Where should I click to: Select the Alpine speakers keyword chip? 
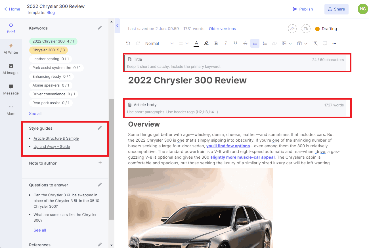(51, 85)
